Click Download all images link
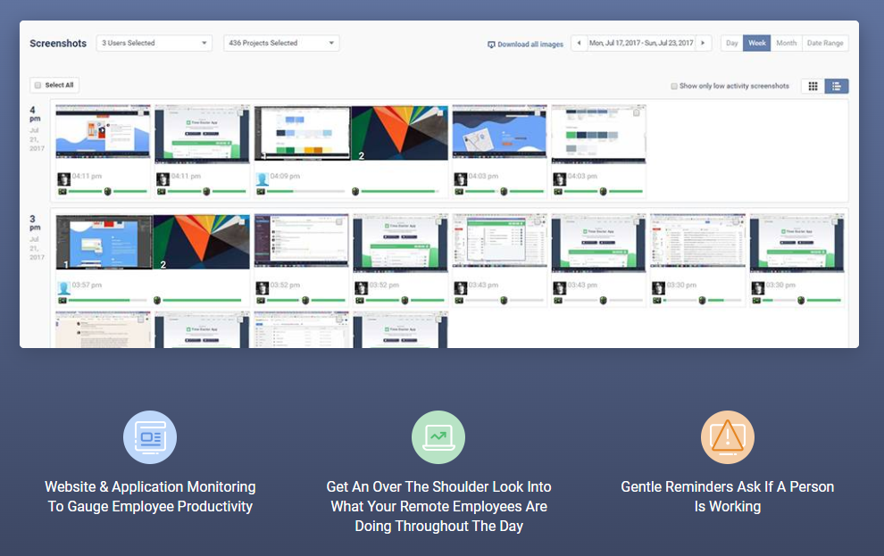 coord(525,44)
